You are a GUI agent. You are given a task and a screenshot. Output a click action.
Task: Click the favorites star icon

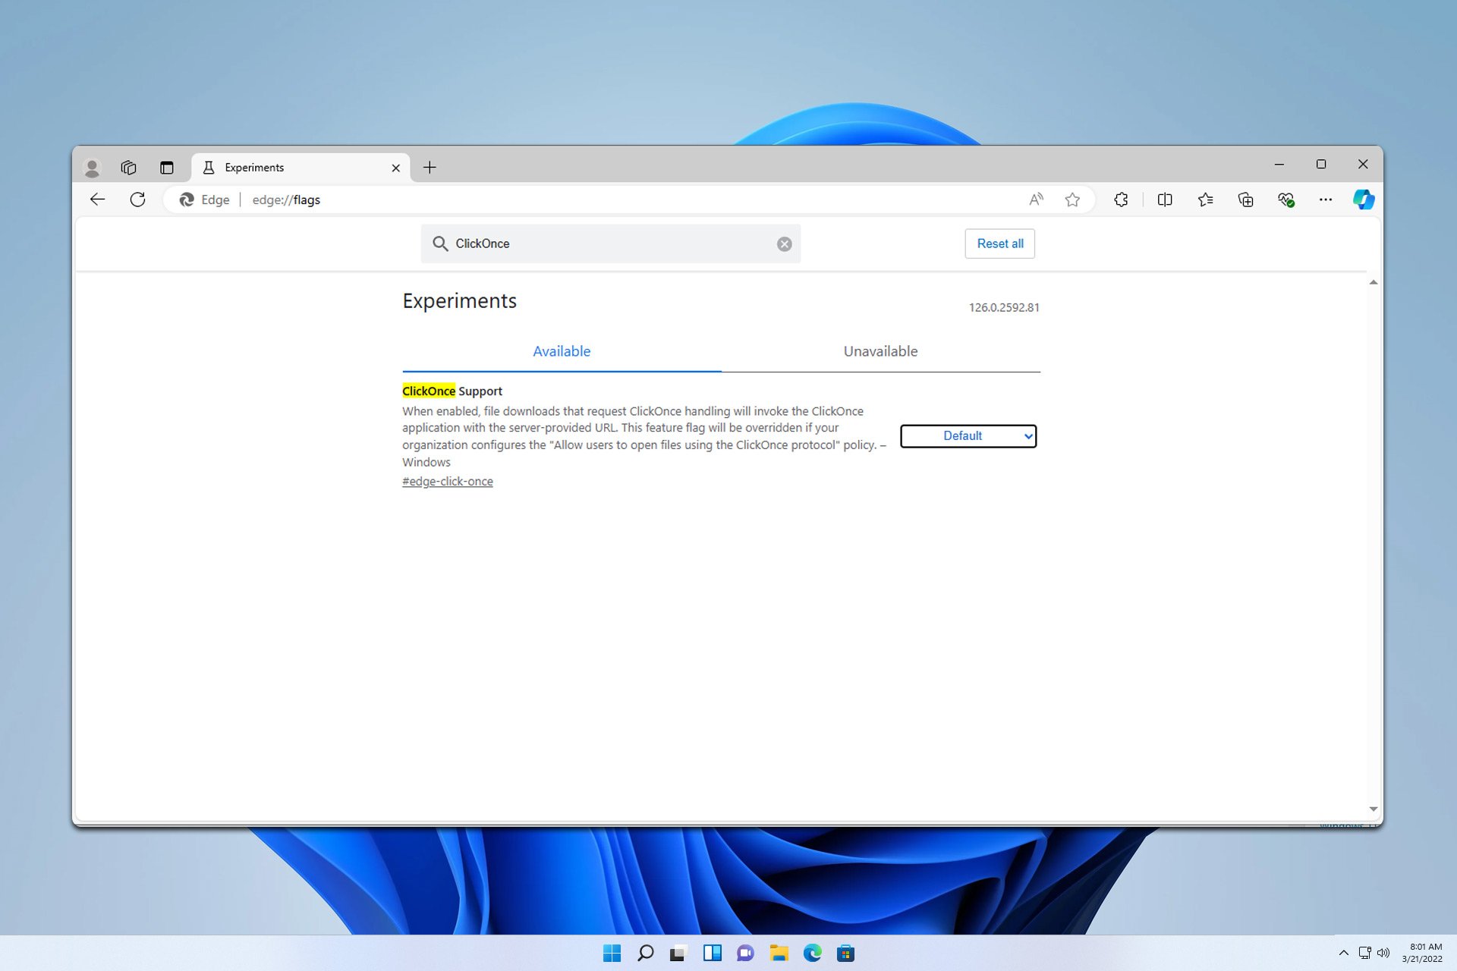pos(1072,200)
